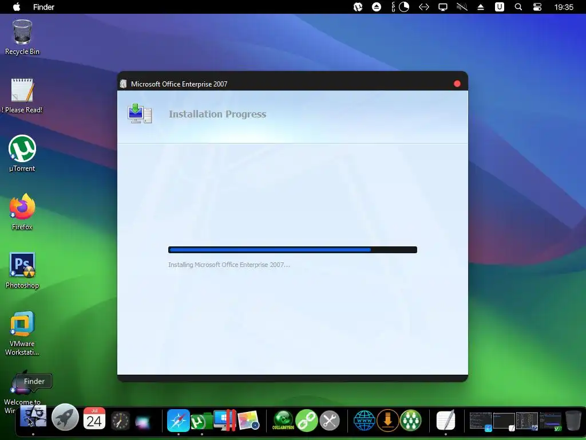Open the second minimized window thumbnail in dock
The height and width of the screenshot is (440, 586).
[x=504, y=421]
